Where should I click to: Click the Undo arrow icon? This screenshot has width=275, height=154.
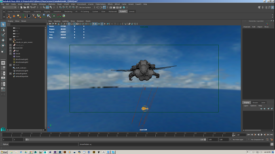[31, 7]
